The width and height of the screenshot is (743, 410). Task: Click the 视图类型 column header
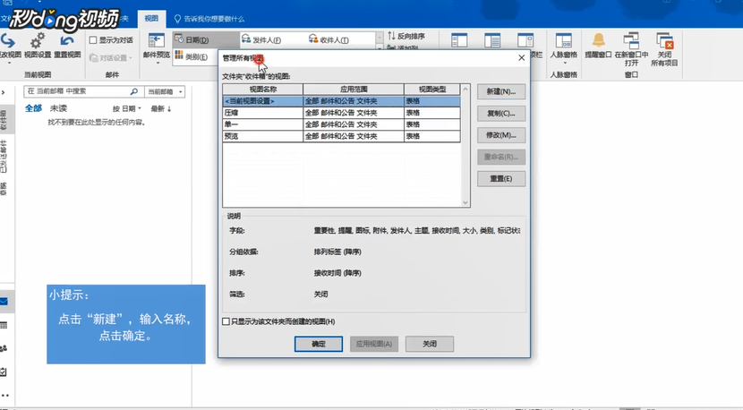tap(432, 90)
